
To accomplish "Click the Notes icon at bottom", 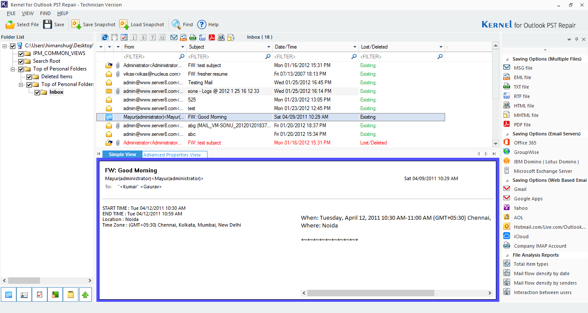I will pyautogui.click(x=71, y=295).
